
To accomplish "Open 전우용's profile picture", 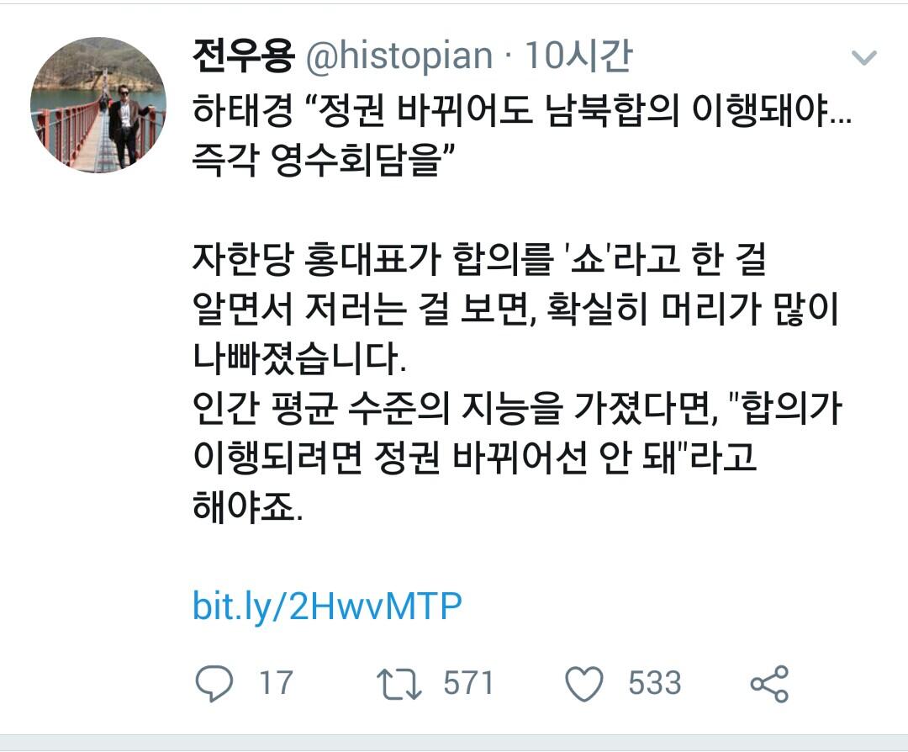I will click(98, 105).
